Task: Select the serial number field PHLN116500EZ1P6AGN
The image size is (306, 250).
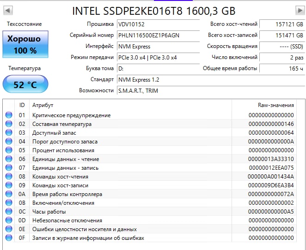Action: [158, 36]
